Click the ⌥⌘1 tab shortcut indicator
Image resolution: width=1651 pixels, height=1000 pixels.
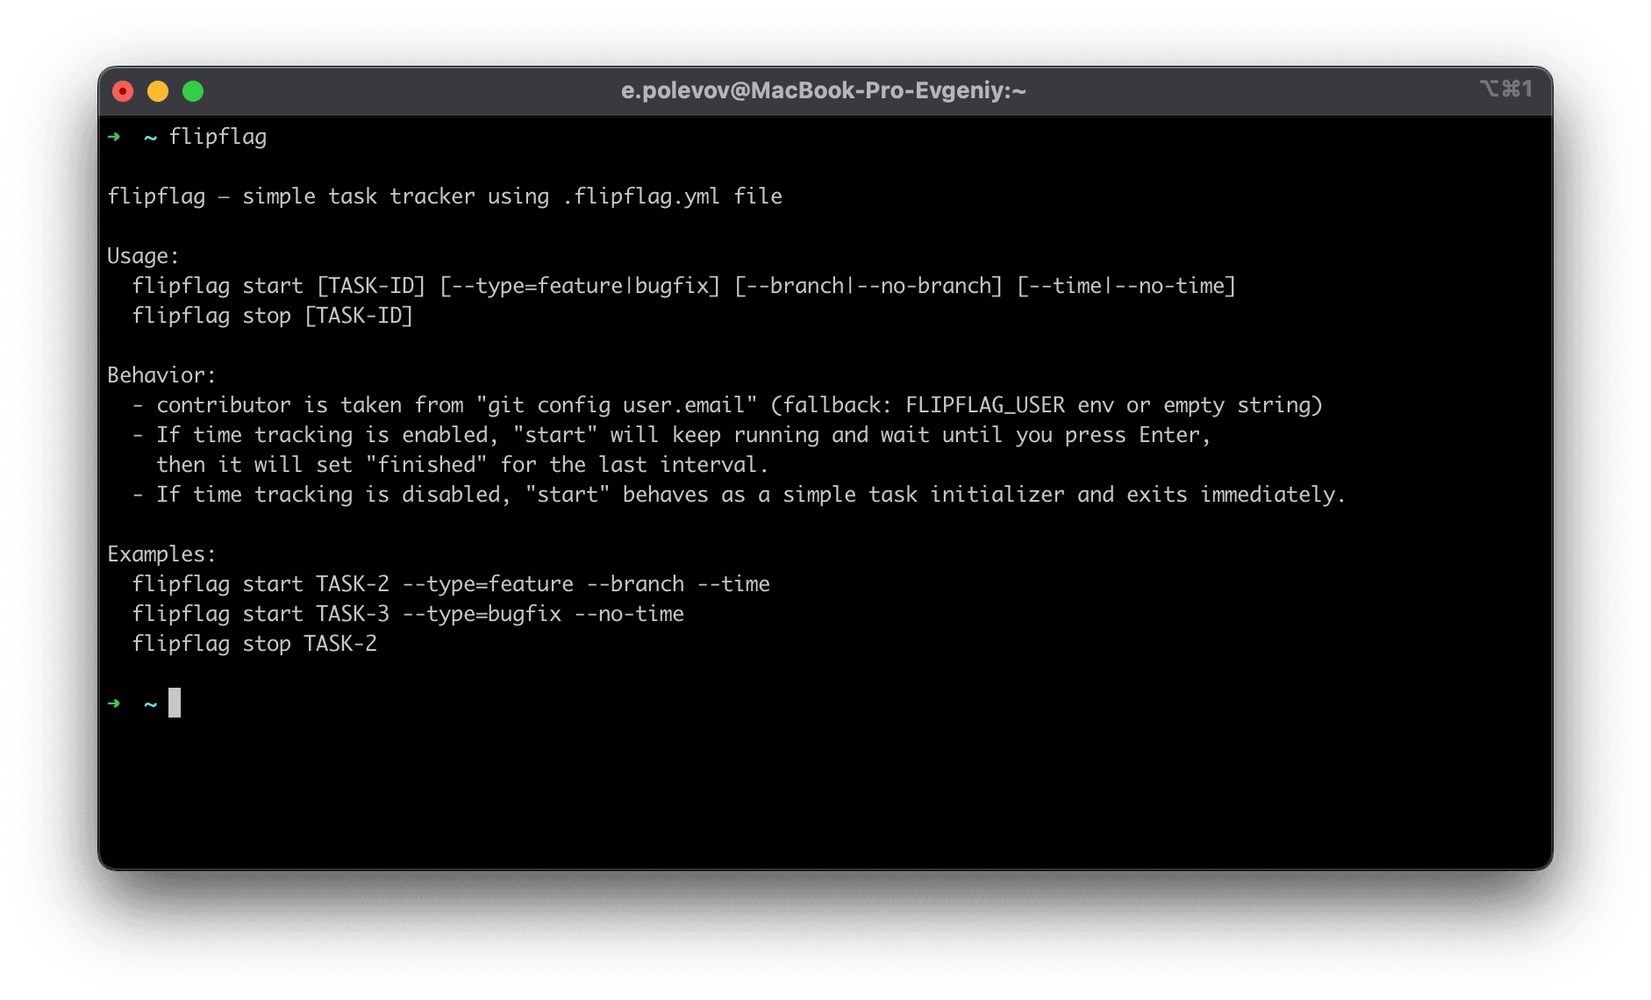[1505, 89]
